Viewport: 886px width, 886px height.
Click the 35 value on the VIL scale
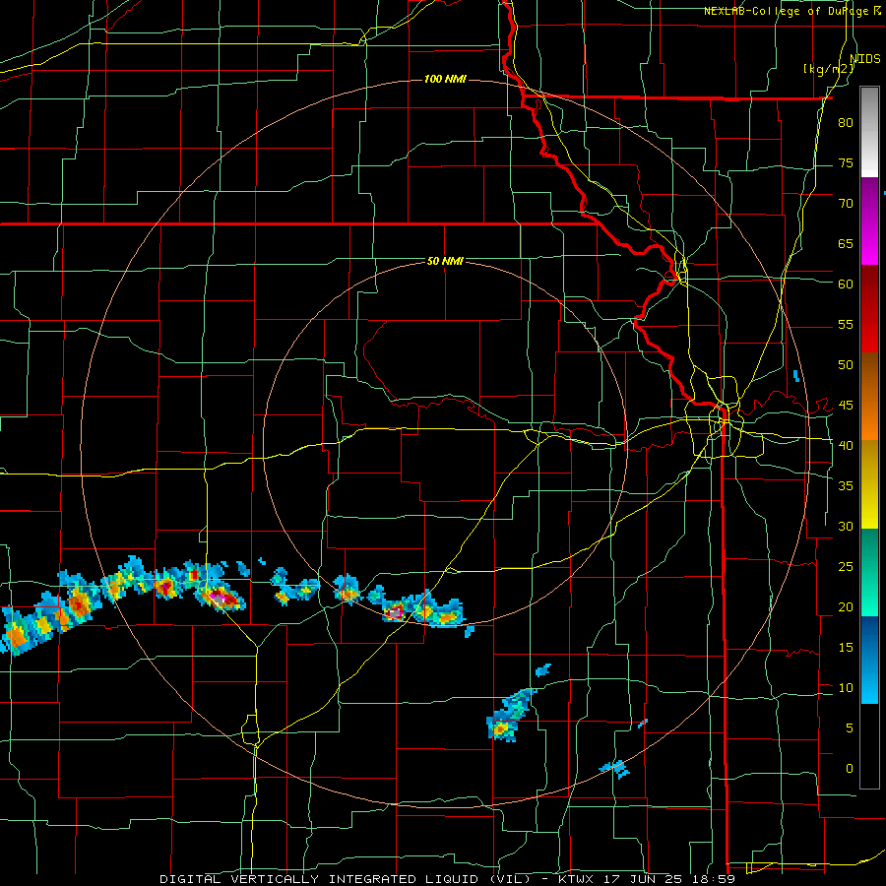click(846, 486)
